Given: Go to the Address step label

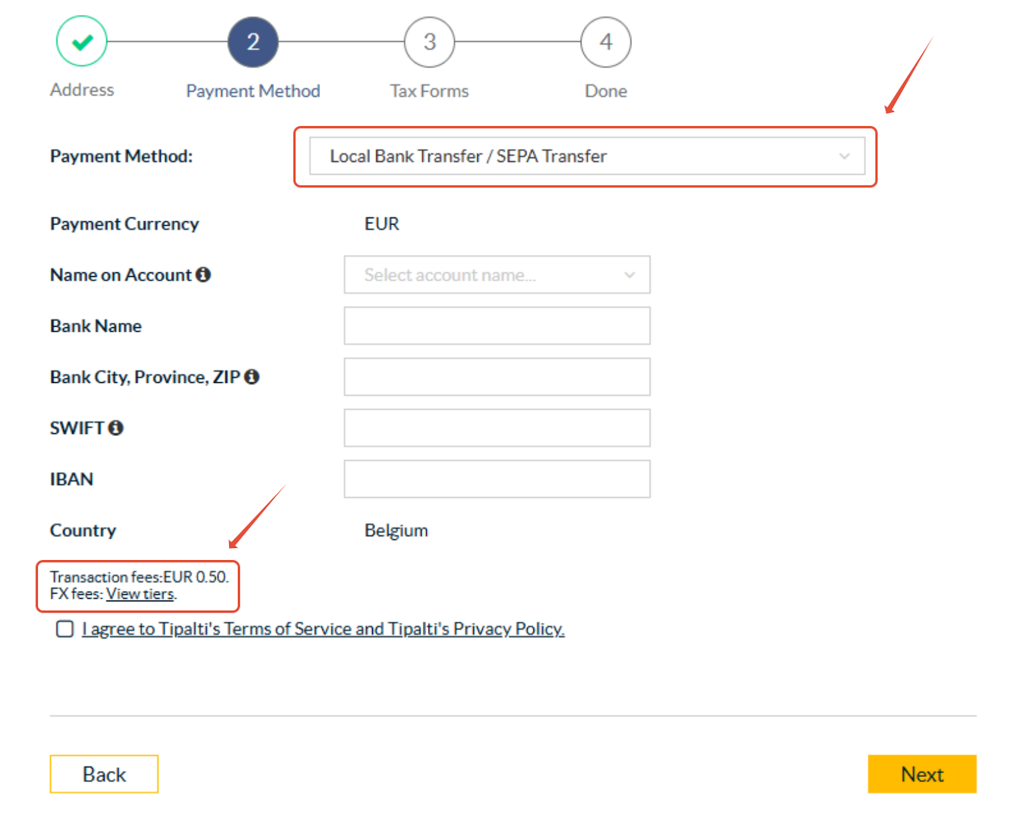Looking at the screenshot, I should pos(82,90).
